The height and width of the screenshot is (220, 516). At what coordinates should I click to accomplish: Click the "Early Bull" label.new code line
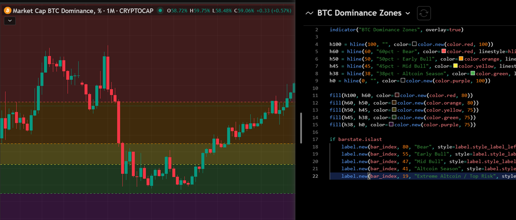coord(429,154)
